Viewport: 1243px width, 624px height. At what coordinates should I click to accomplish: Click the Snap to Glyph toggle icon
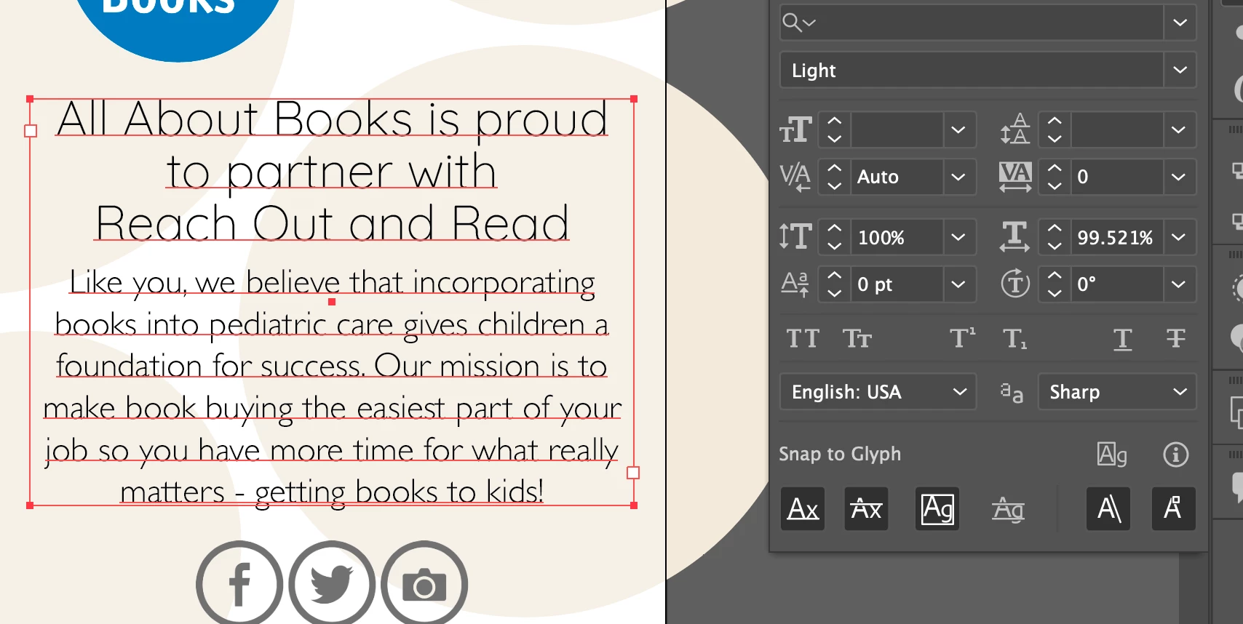point(1112,455)
